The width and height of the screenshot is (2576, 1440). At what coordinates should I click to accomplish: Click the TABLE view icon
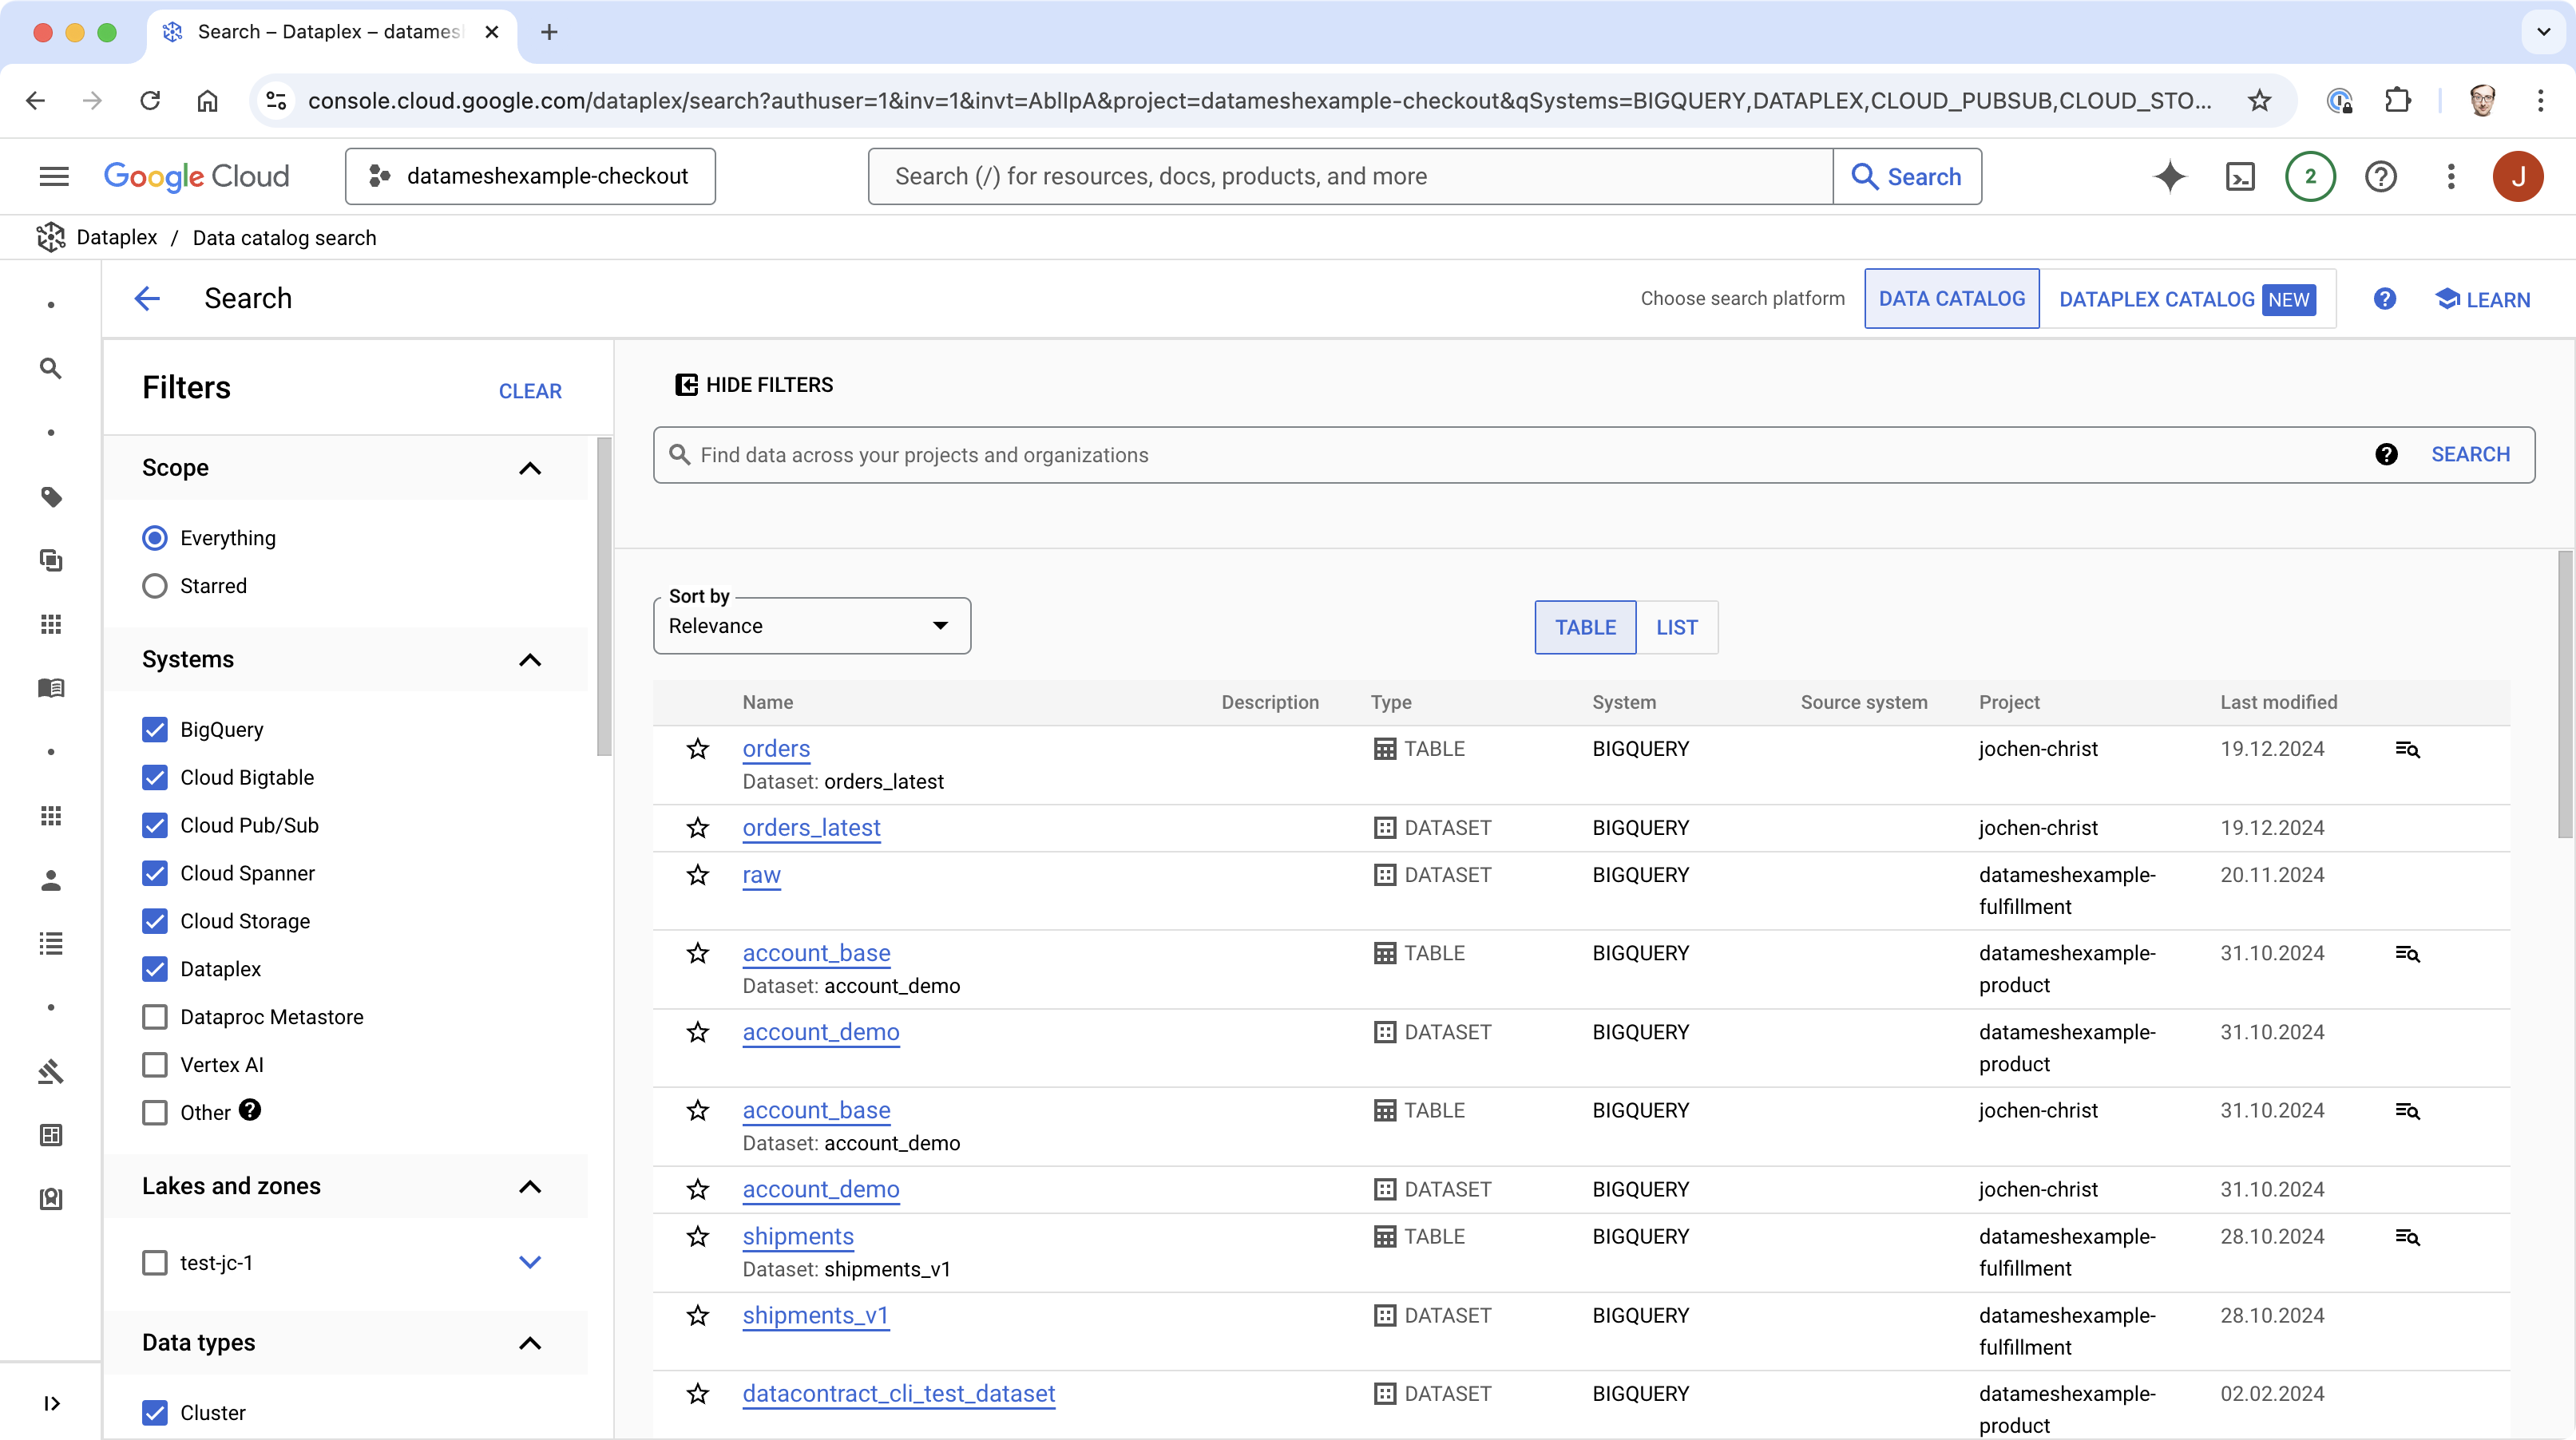(x=1585, y=627)
